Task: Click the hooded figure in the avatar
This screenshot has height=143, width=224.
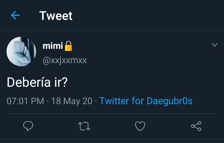Action: click(x=21, y=53)
